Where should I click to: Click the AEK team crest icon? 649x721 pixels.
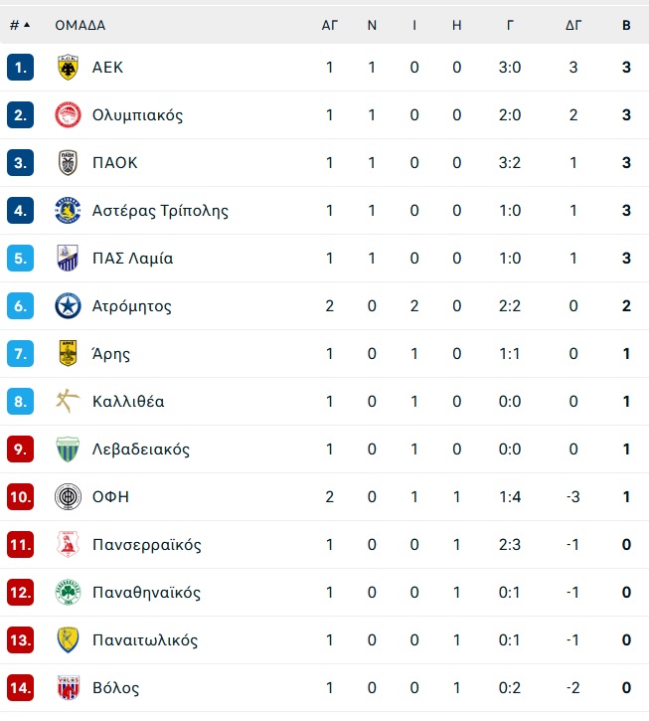[68, 68]
